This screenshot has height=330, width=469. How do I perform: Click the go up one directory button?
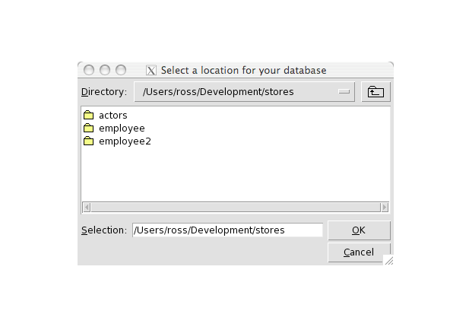point(376,92)
